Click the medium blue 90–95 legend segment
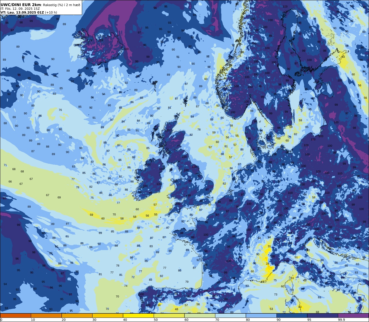 tap(292, 316)
